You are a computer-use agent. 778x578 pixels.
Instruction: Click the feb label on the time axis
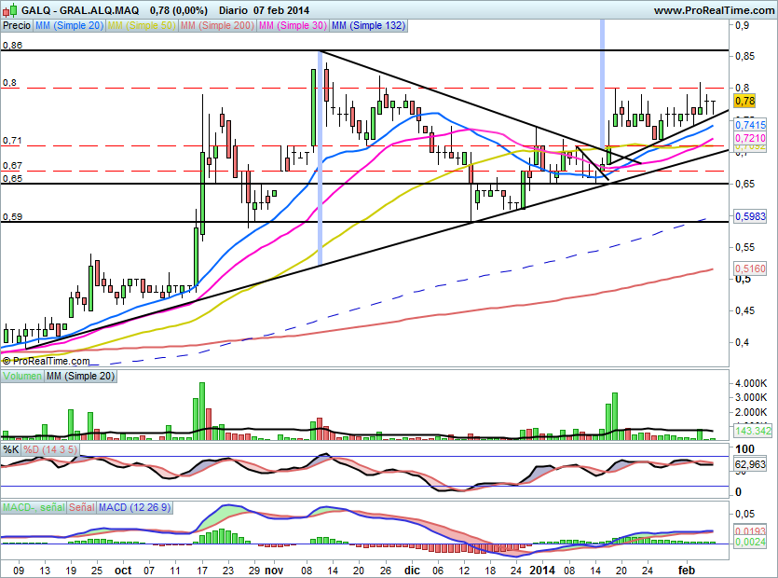687,570
